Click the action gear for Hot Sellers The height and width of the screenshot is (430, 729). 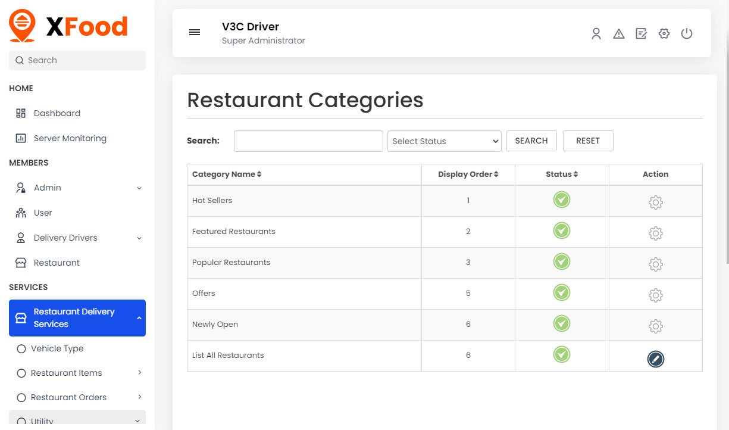coord(655,202)
